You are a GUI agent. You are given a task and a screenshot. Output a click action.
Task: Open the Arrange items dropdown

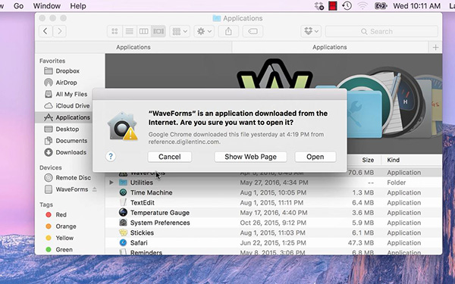tap(180, 31)
